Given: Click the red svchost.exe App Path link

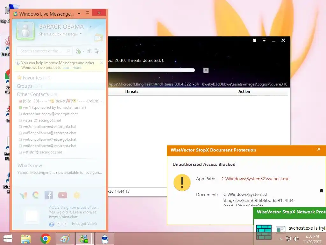Looking at the screenshot, I should click(x=255, y=179).
